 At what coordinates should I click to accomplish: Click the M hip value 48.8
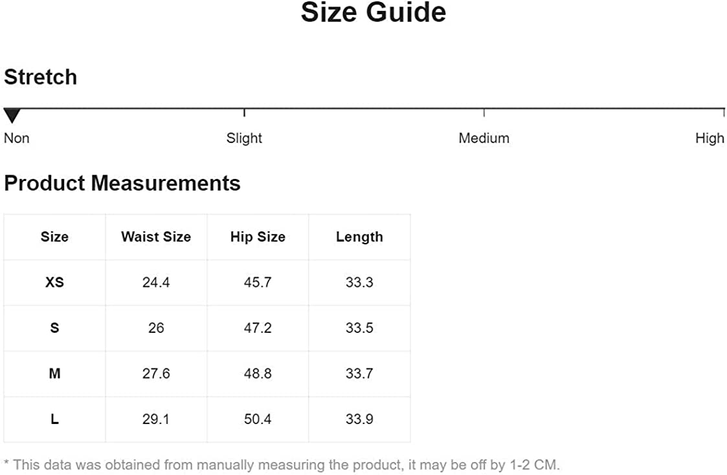click(258, 374)
